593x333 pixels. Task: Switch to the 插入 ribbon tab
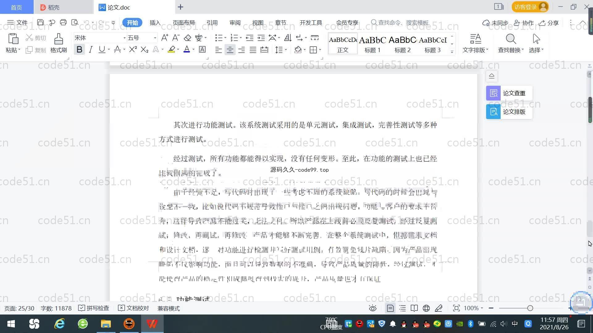point(155,23)
